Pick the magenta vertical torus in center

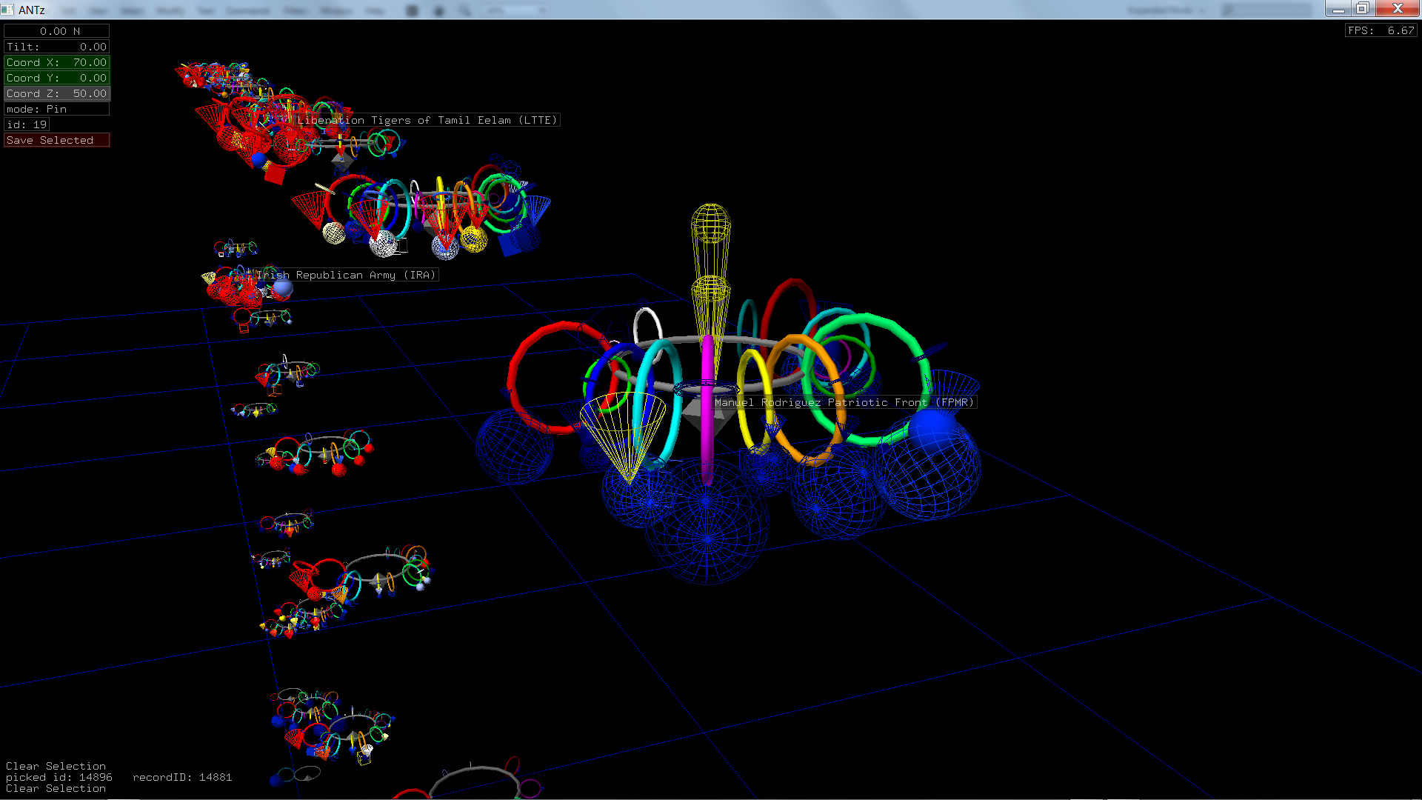707,437
